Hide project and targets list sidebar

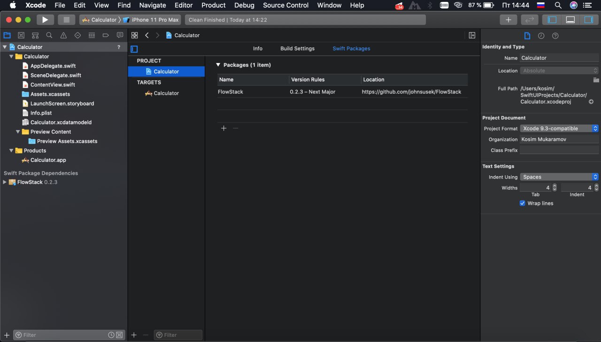134,49
